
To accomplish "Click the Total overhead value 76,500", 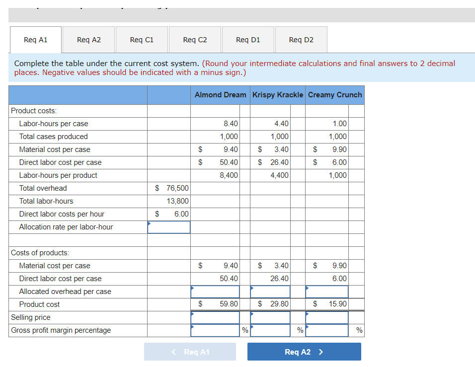I will [177, 188].
